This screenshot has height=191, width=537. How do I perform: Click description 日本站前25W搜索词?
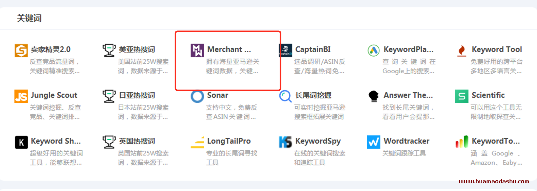[x=143, y=112]
